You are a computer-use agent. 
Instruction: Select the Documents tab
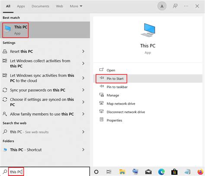40,6
